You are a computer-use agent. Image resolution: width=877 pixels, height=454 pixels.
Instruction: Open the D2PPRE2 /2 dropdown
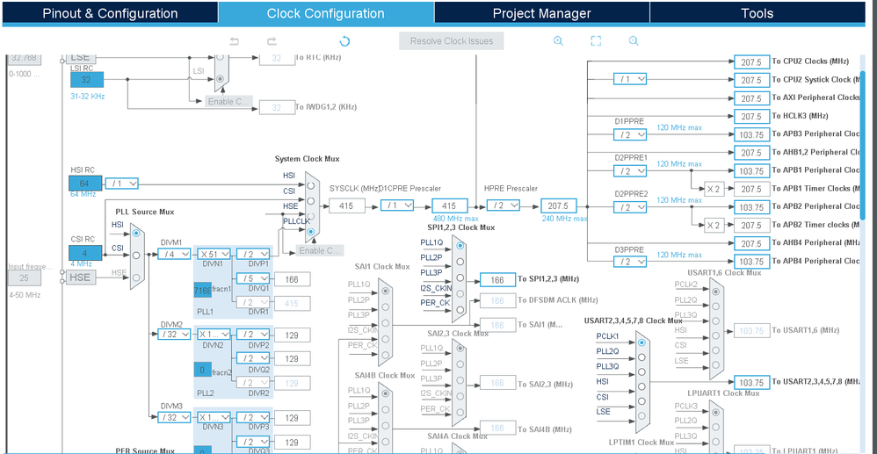[x=630, y=207]
